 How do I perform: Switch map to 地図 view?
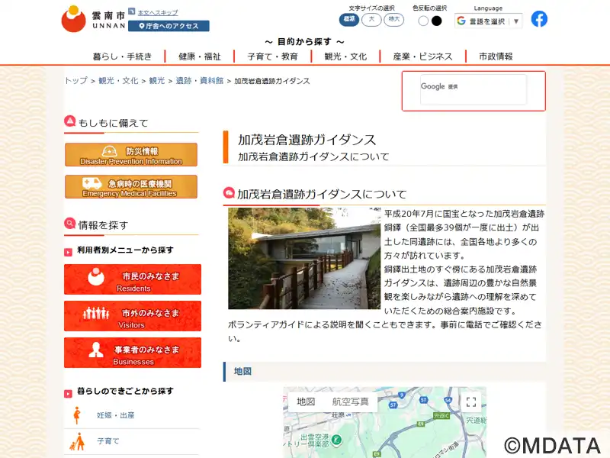306,402
